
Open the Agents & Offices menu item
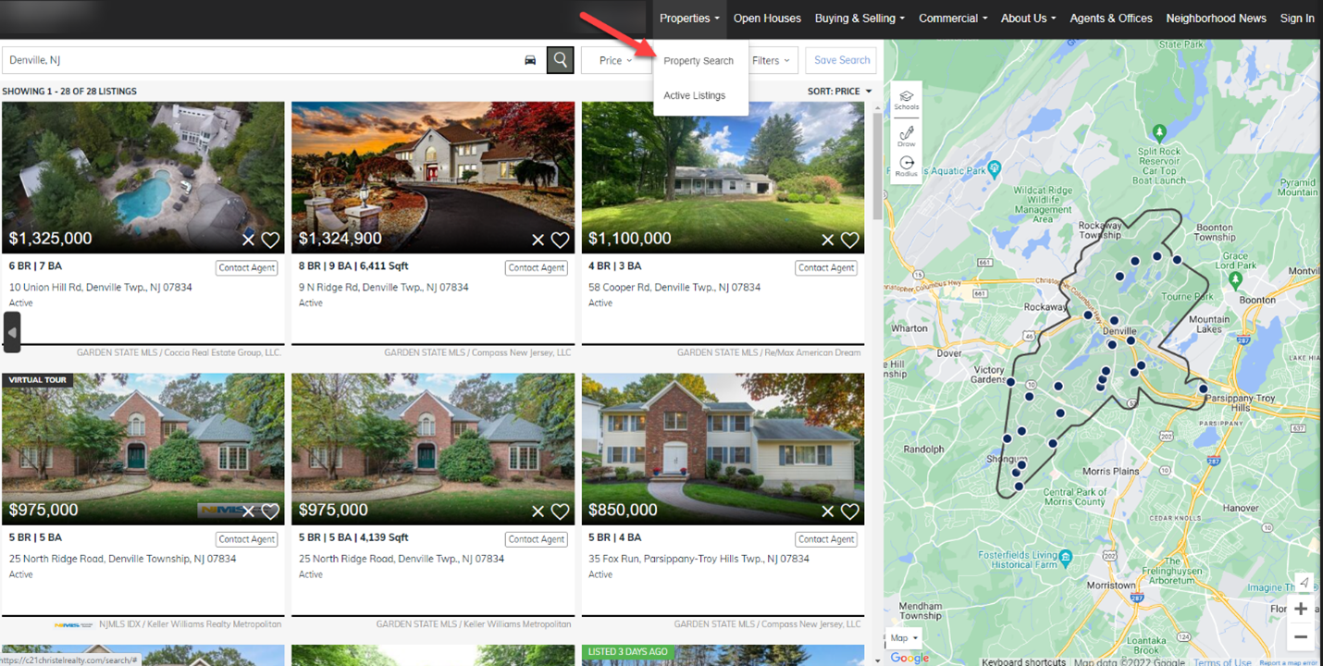1111,18
